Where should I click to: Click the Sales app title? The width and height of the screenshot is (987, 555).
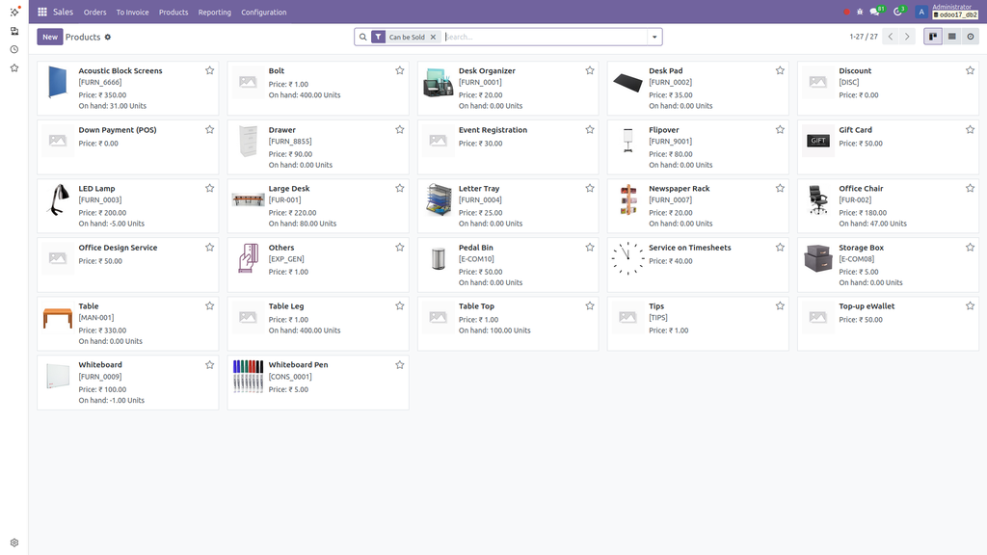pyautogui.click(x=63, y=12)
